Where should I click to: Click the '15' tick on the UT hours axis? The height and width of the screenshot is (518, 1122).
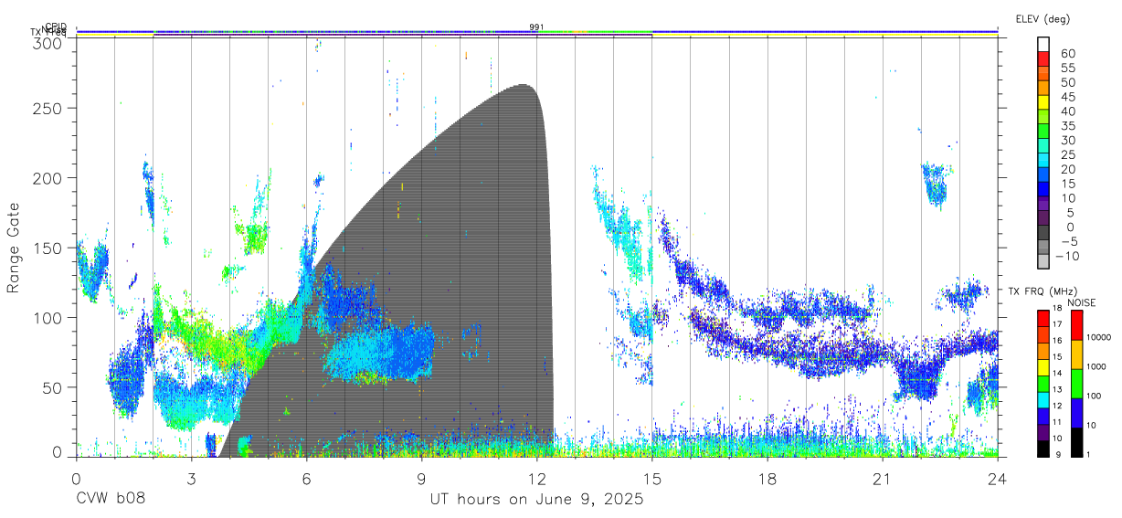[652, 478]
